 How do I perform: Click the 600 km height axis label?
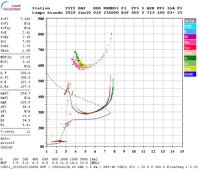pos(41,66)
